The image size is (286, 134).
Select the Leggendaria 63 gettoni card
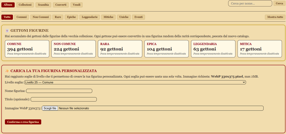tap(213, 49)
